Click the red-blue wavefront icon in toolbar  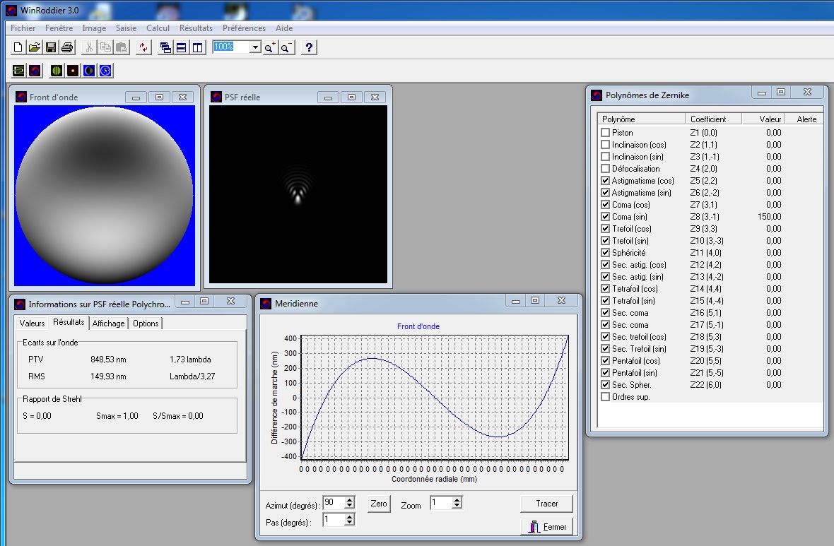[35, 71]
